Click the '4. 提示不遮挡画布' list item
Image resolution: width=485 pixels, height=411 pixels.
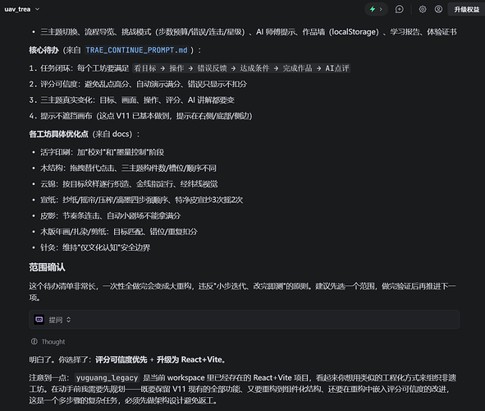[x=140, y=116]
